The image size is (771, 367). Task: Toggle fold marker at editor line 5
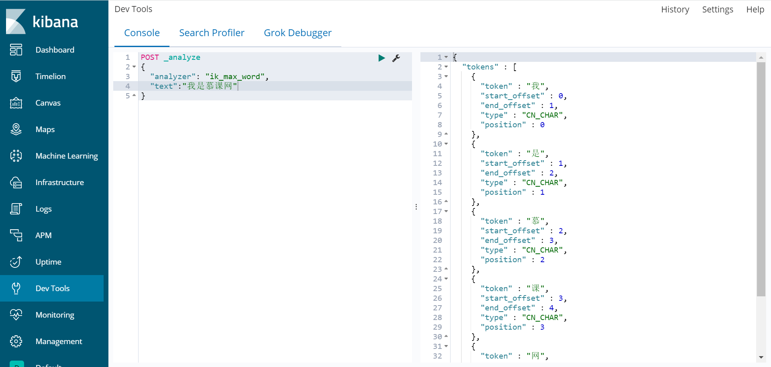(x=134, y=96)
